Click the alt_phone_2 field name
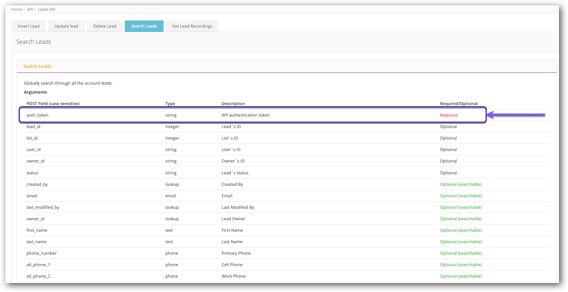 [38, 276]
